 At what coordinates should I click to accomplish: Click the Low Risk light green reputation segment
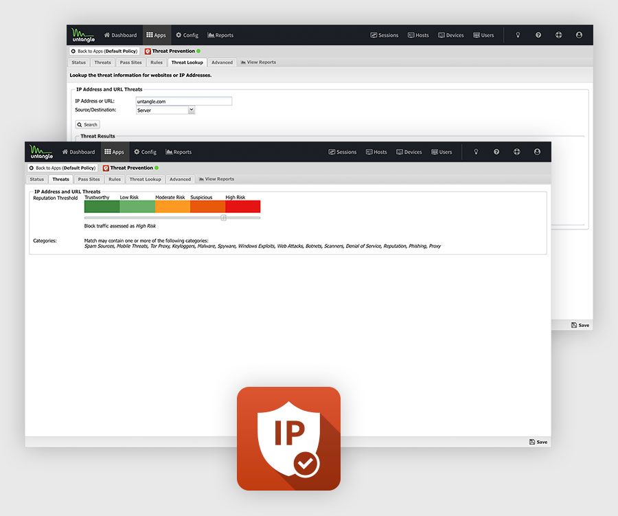pyautogui.click(x=137, y=206)
